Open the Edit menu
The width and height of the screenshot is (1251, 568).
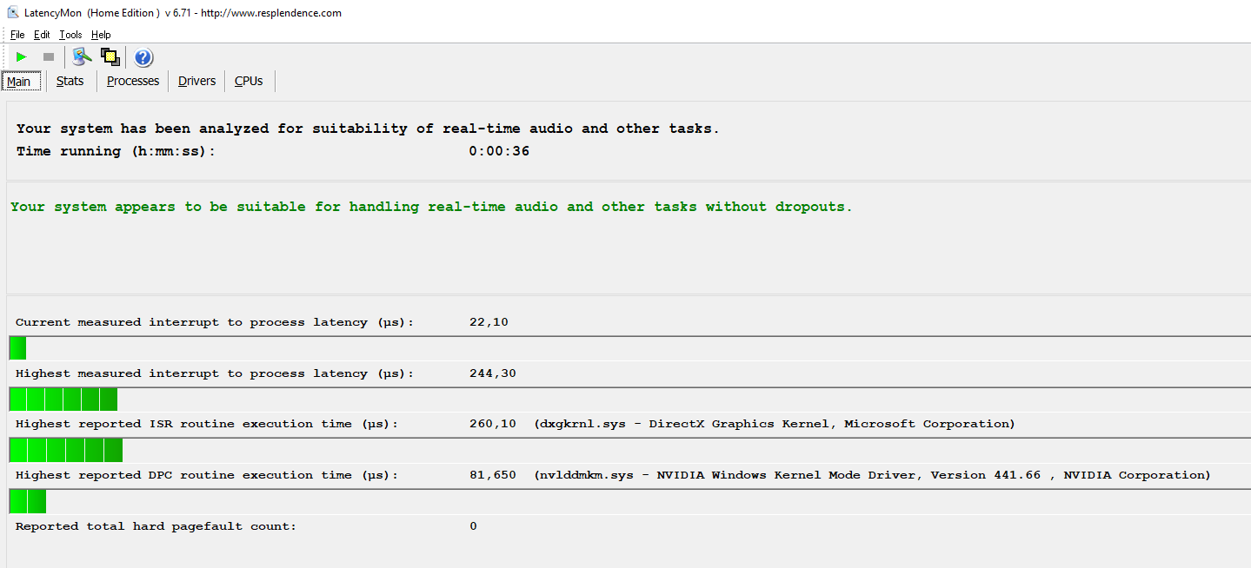coord(42,35)
